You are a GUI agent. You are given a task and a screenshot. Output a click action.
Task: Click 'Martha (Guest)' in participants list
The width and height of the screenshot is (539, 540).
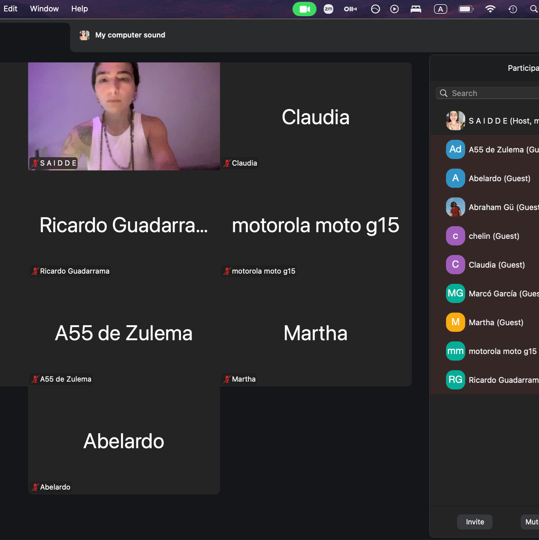point(496,322)
